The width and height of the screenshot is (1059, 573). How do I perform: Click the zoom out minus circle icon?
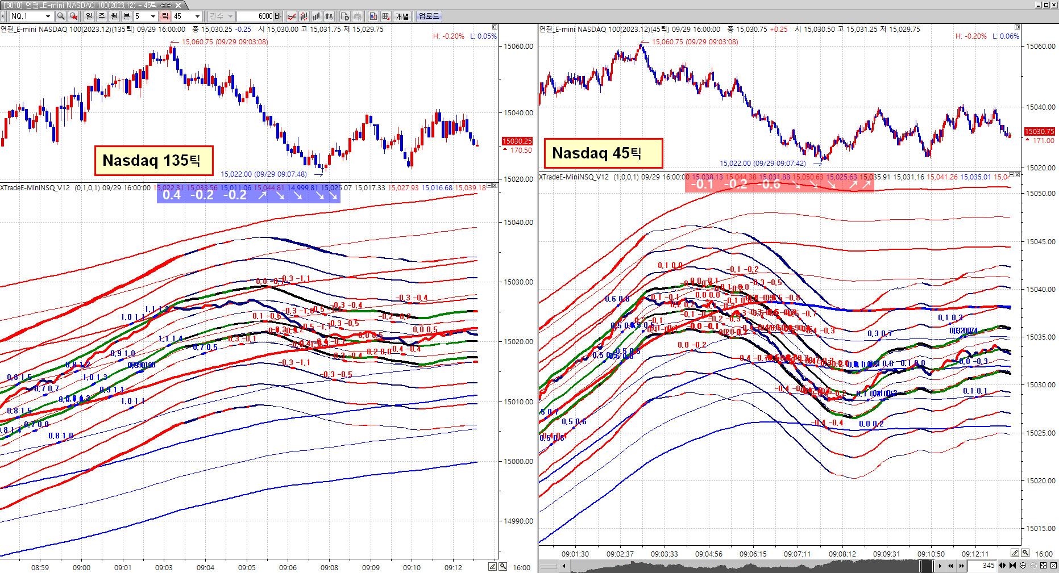pyautogui.click(x=1033, y=566)
